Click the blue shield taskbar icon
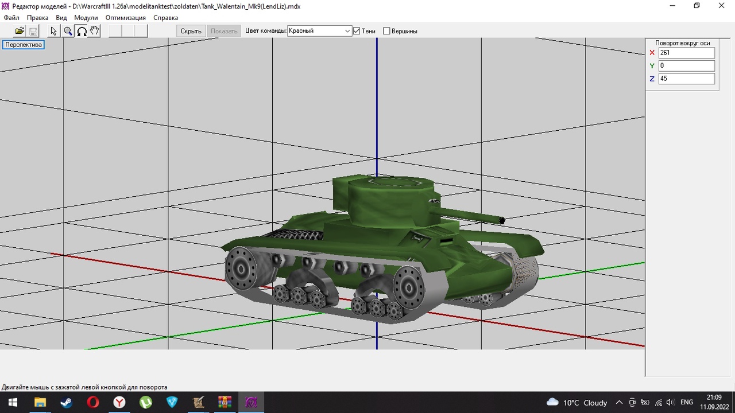The height and width of the screenshot is (413, 735). (x=172, y=402)
